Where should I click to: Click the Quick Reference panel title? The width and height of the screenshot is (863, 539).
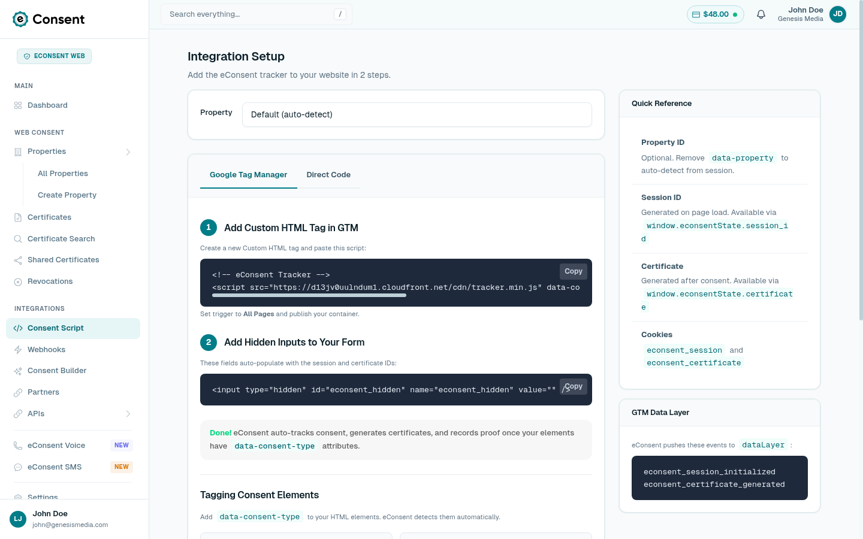click(662, 104)
